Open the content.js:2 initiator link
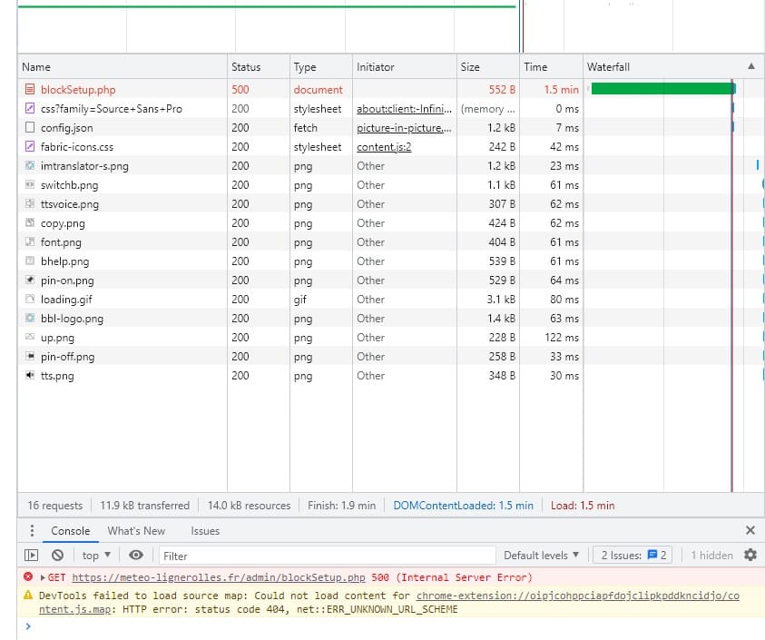The height and width of the screenshot is (640, 765). [384, 147]
